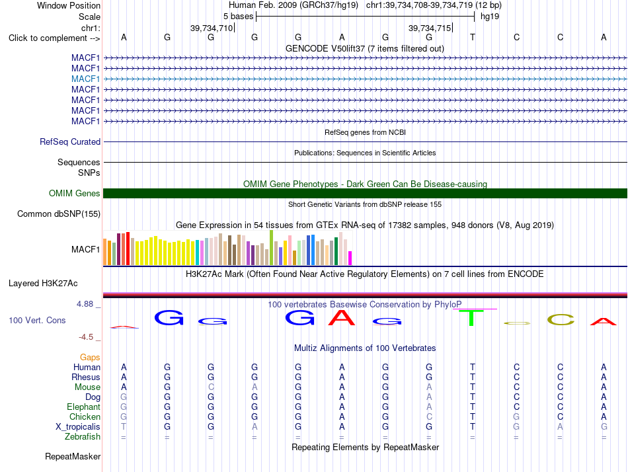Open the OMIM Gene Phenotypes track title
This screenshot has width=628, height=472.
[x=365, y=184]
